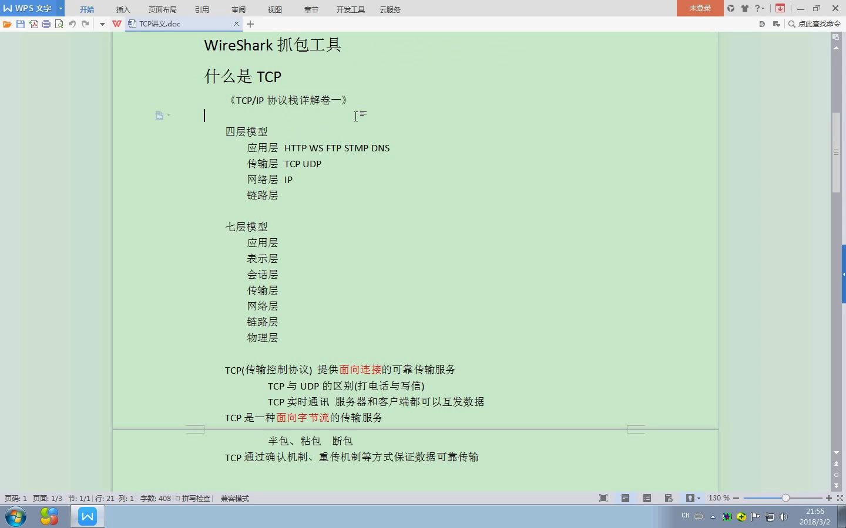Switch to web layout view icon
The width and height of the screenshot is (846, 528).
click(x=669, y=498)
